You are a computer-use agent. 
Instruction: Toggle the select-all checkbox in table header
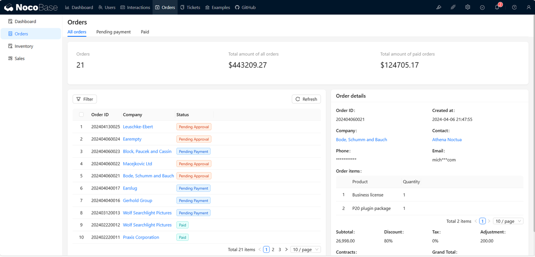click(81, 115)
